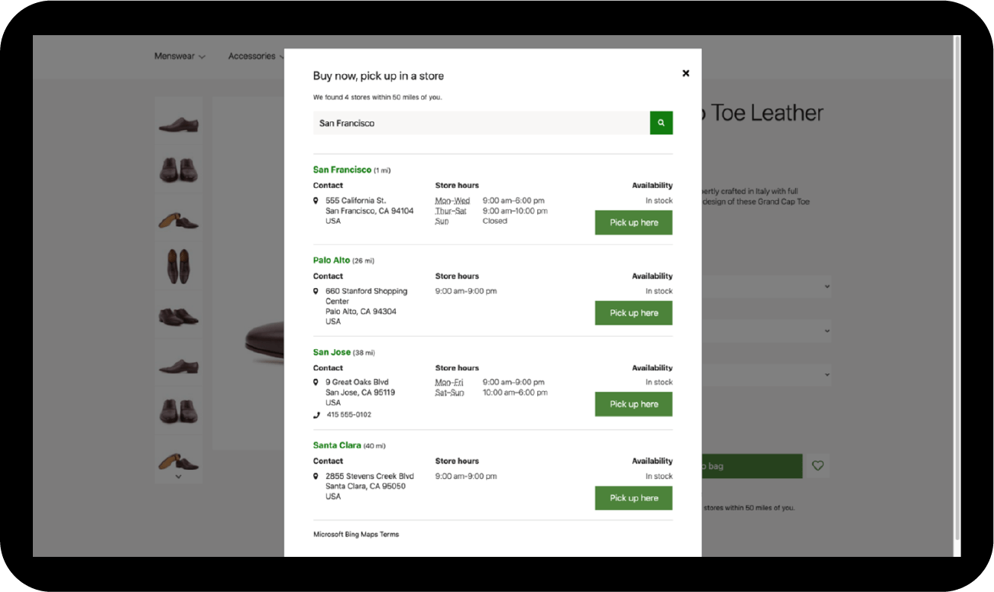Open Microsoft Bing Maps Terms

click(x=355, y=534)
